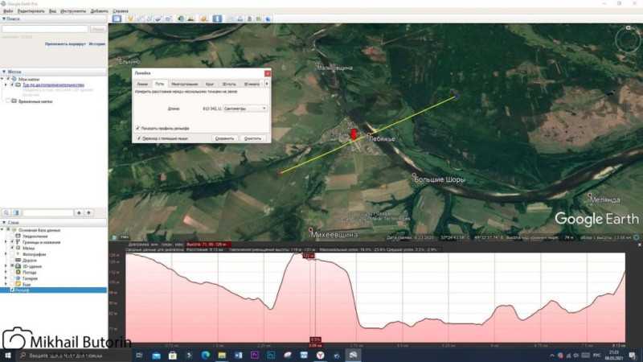The width and height of the screenshot is (643, 362).
Task: Toggle the 'Временные метки' checkbox
Action: [x=8, y=101]
